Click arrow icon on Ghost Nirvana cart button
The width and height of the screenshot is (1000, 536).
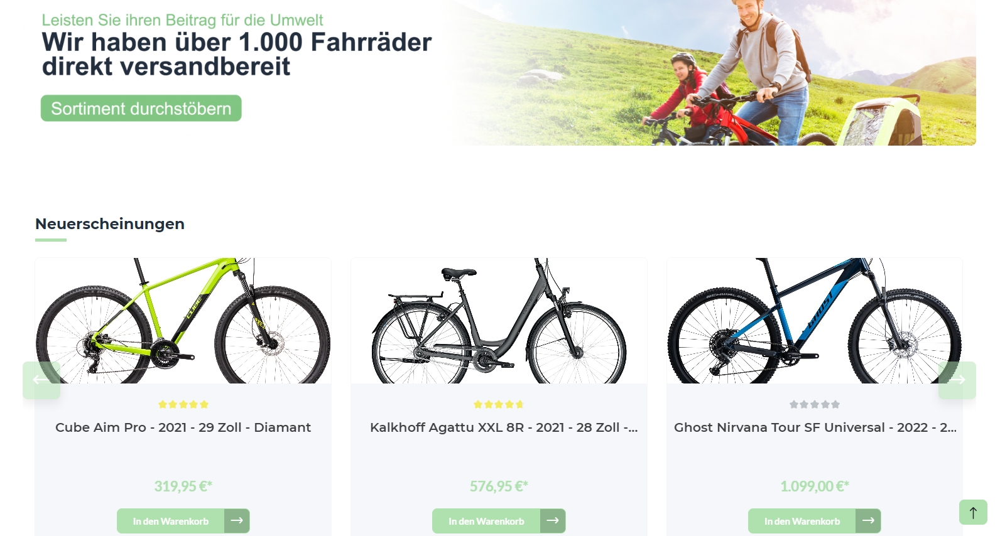pos(868,521)
